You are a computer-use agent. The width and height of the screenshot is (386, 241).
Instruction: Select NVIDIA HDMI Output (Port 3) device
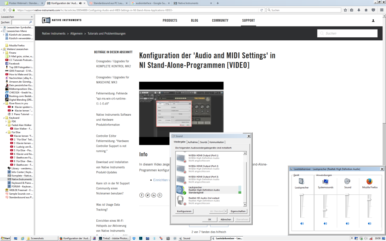pos(210,179)
